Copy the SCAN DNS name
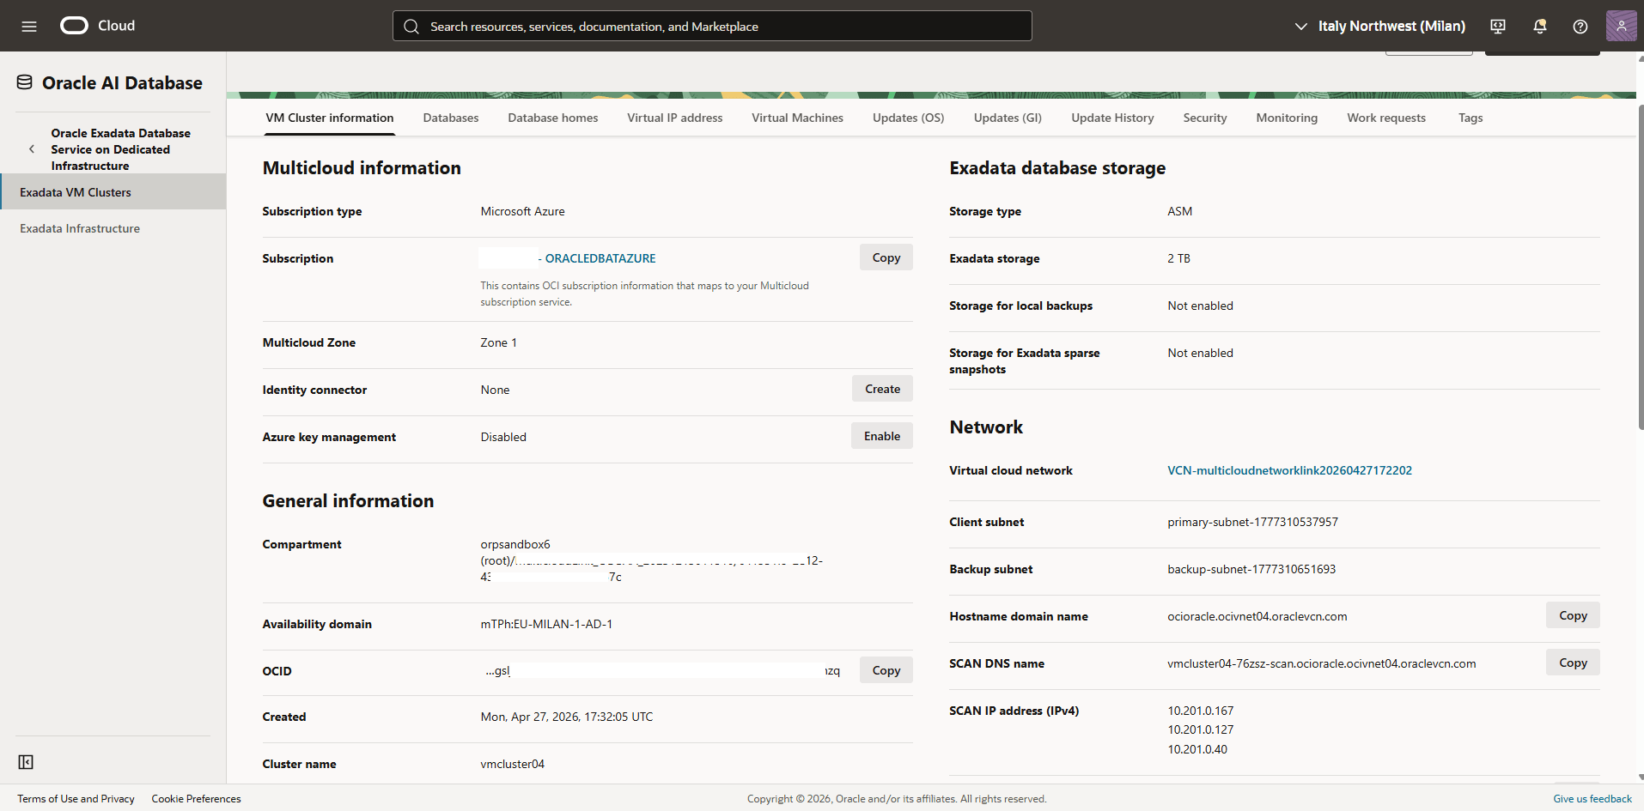The width and height of the screenshot is (1644, 811). click(1573, 663)
